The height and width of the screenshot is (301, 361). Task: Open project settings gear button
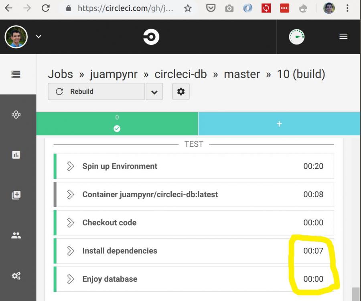[x=181, y=92]
